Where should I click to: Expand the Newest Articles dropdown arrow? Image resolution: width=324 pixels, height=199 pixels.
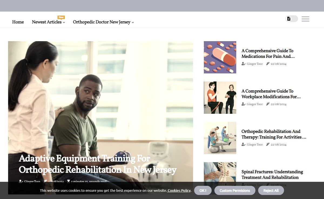[64, 23]
